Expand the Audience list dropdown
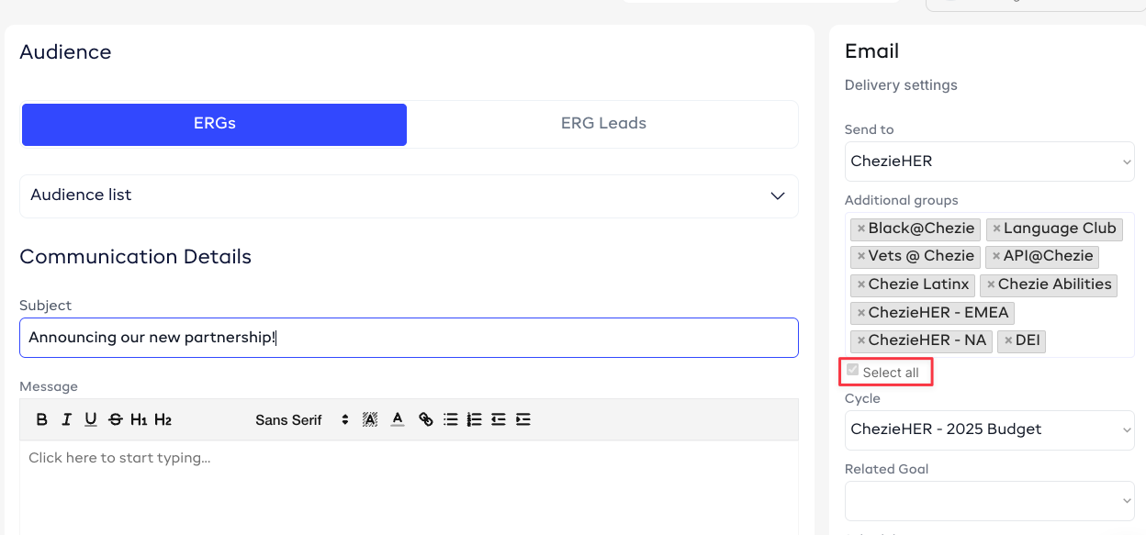Image resolution: width=1146 pixels, height=535 pixels. pyautogui.click(x=409, y=195)
